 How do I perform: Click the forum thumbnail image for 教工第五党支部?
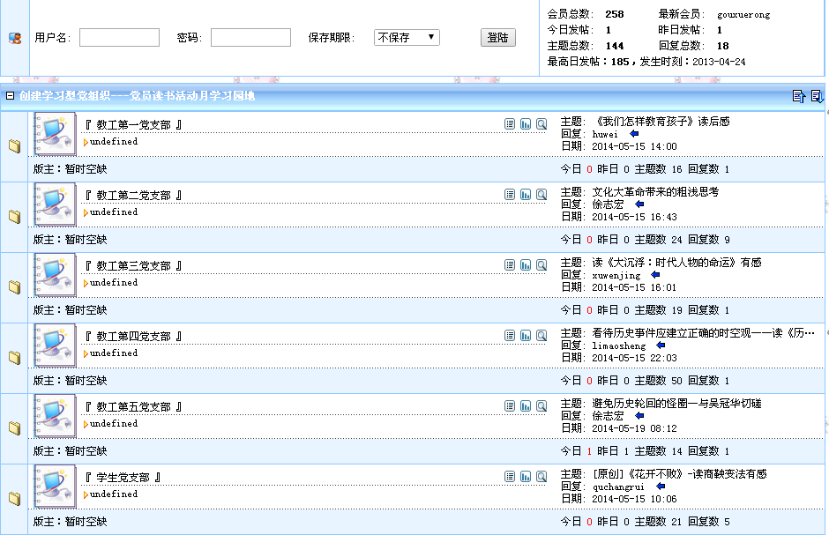(x=55, y=416)
